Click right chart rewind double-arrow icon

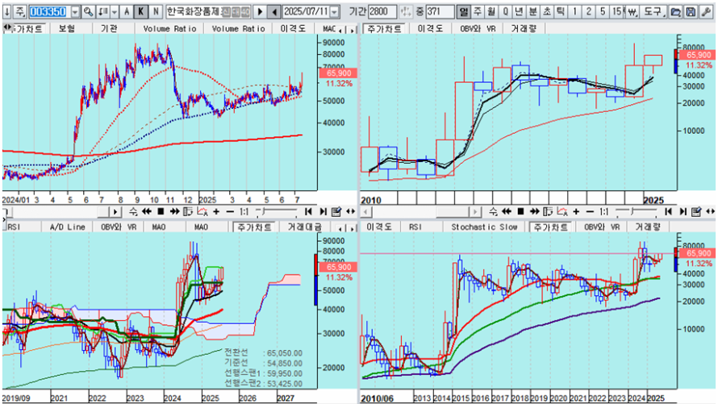tap(507, 211)
